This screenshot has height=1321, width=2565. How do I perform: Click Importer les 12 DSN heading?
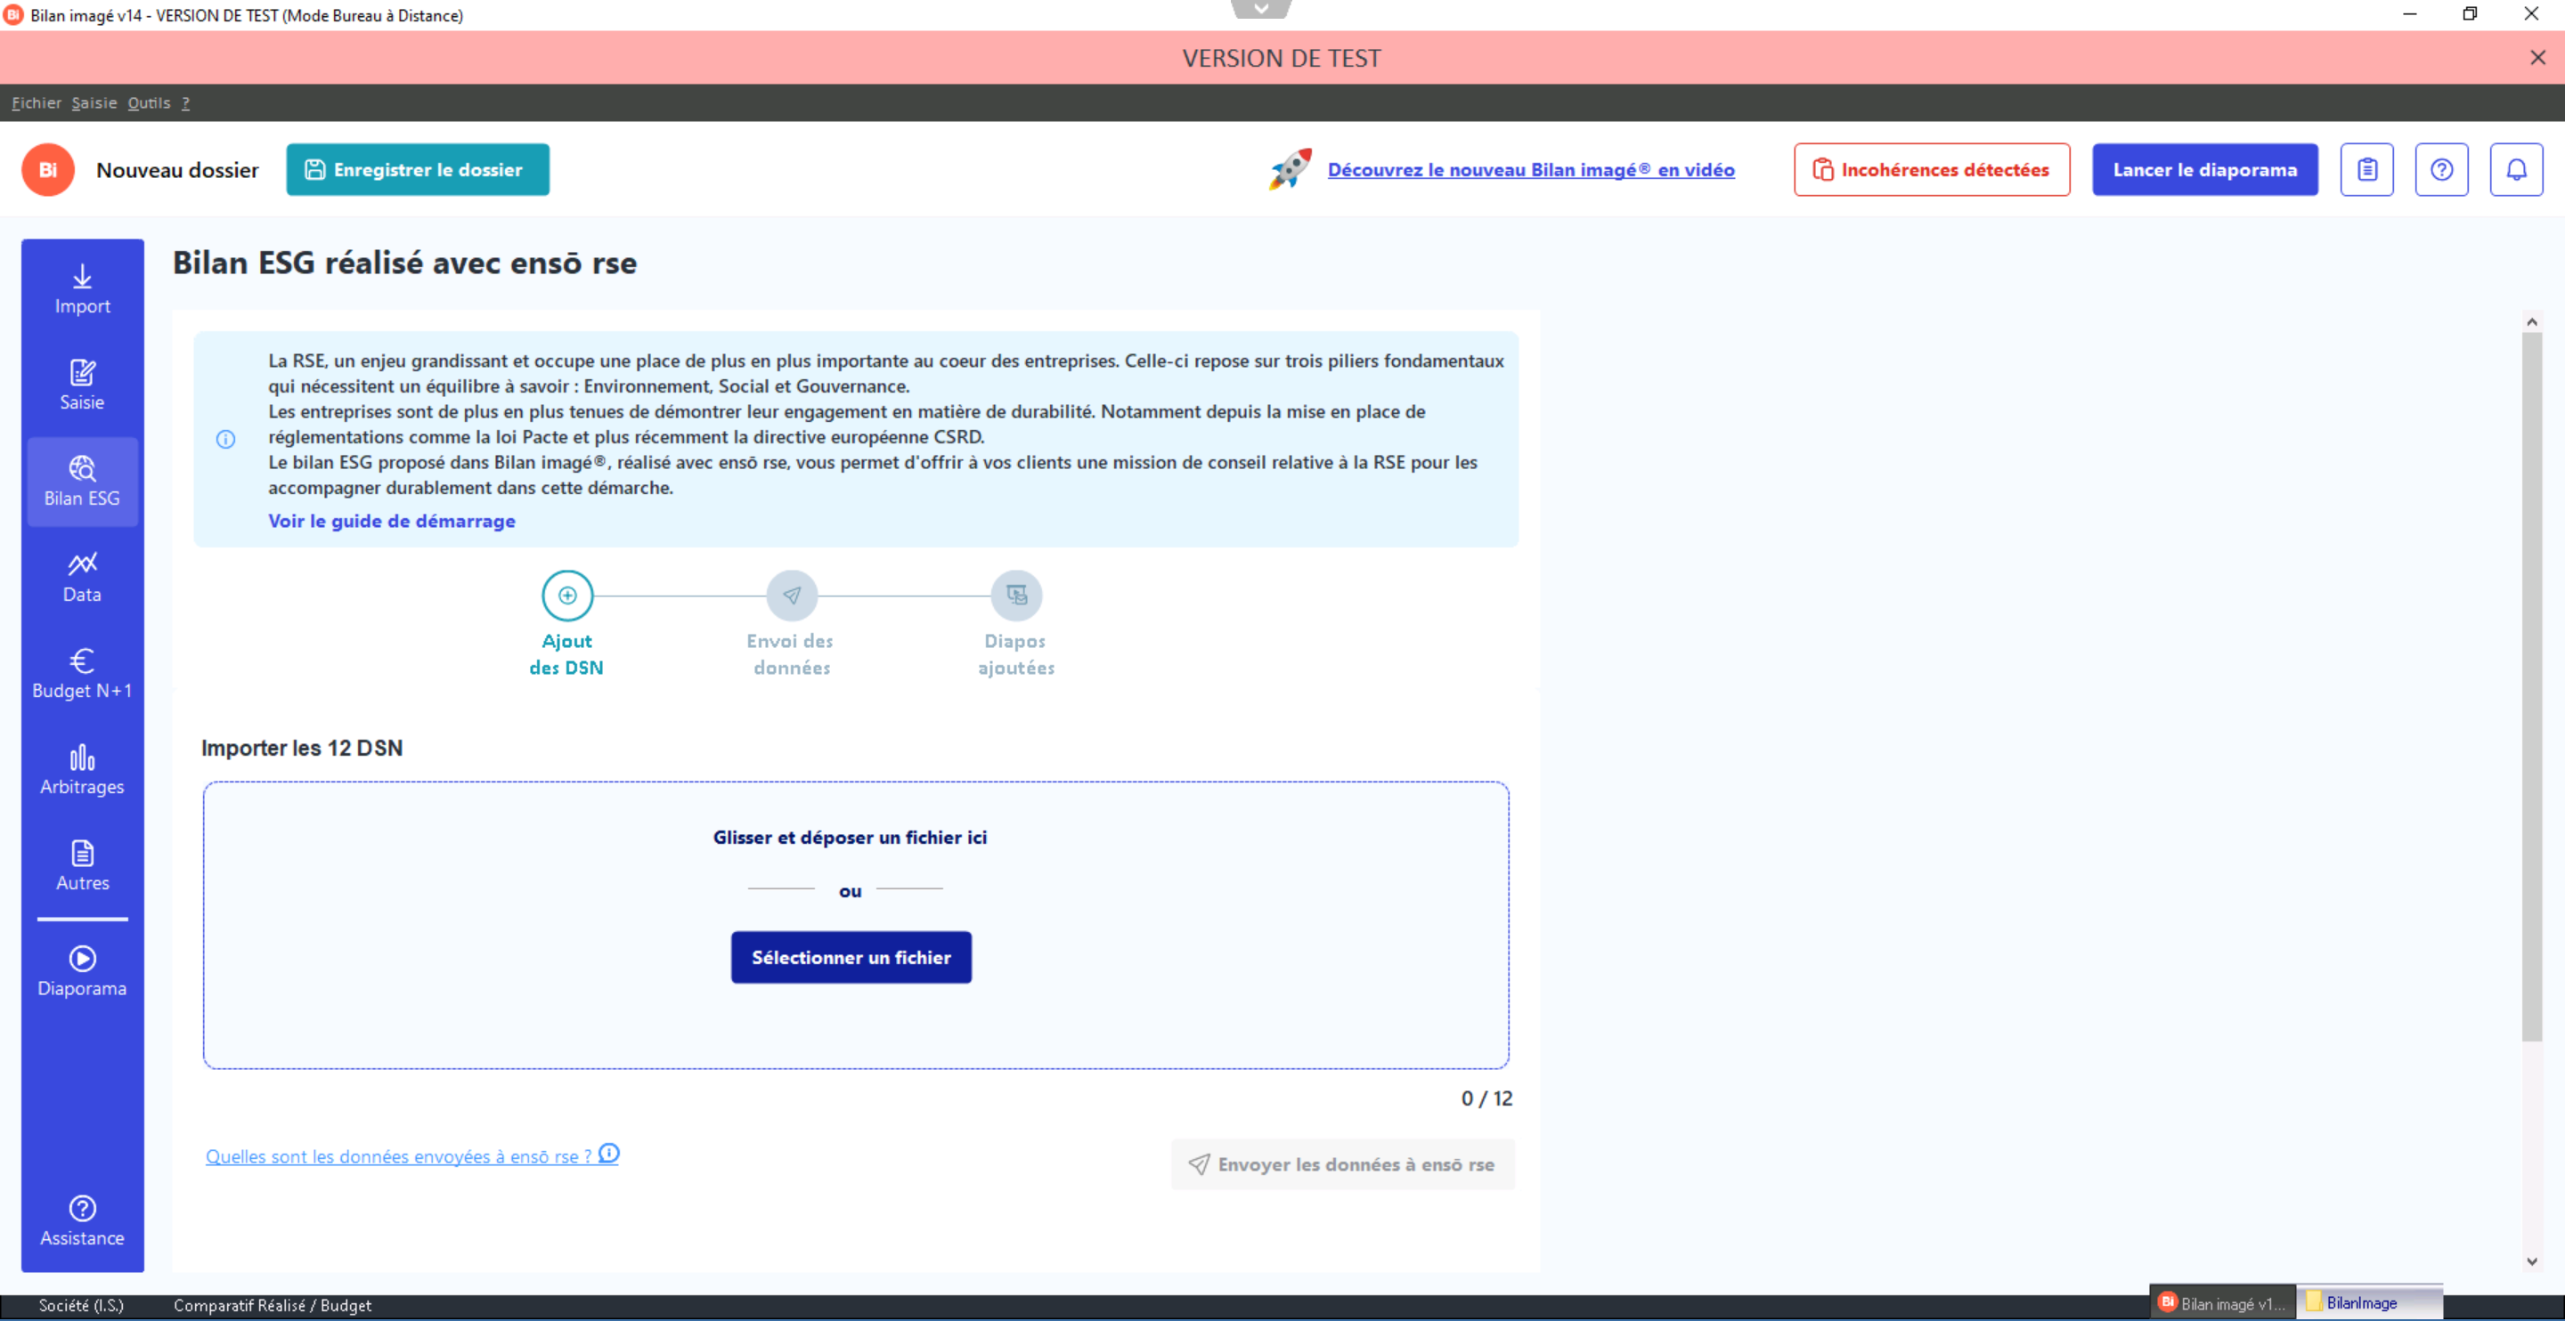click(x=302, y=748)
